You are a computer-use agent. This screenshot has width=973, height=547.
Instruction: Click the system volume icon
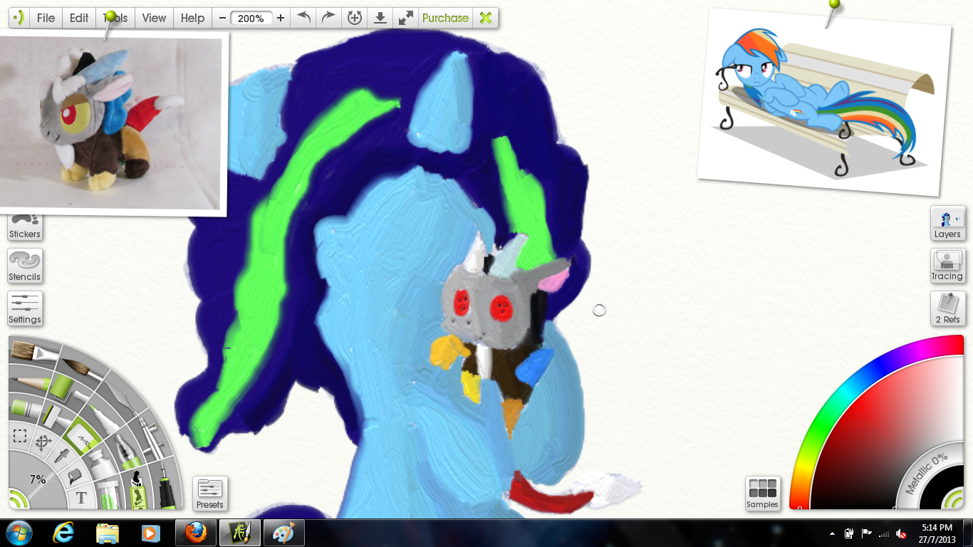[x=901, y=533]
